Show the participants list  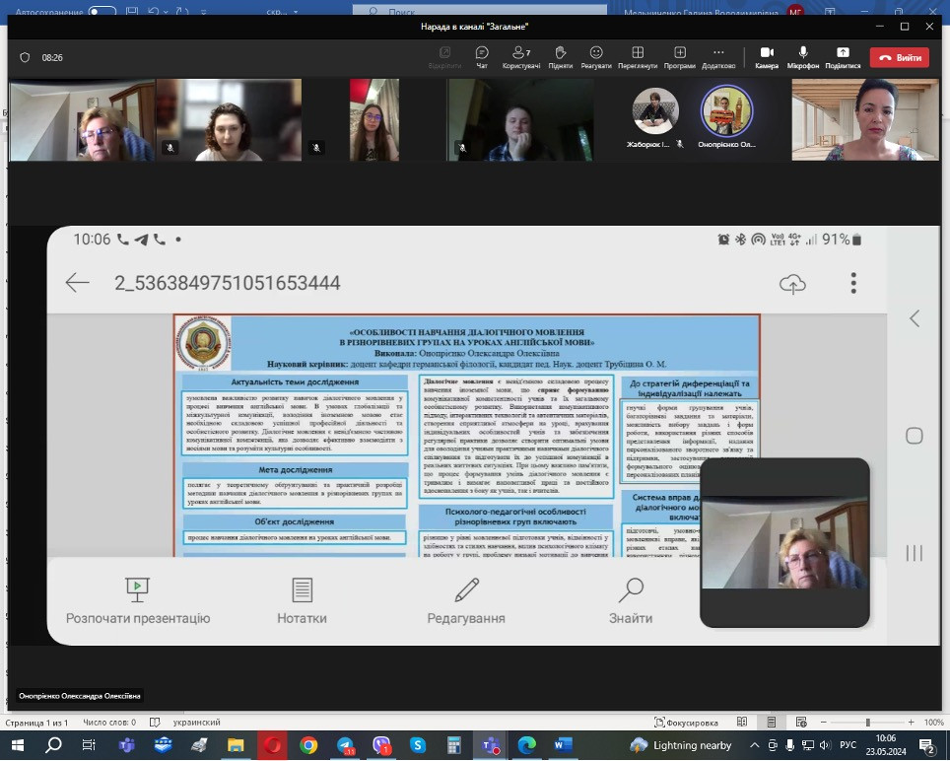(x=521, y=56)
